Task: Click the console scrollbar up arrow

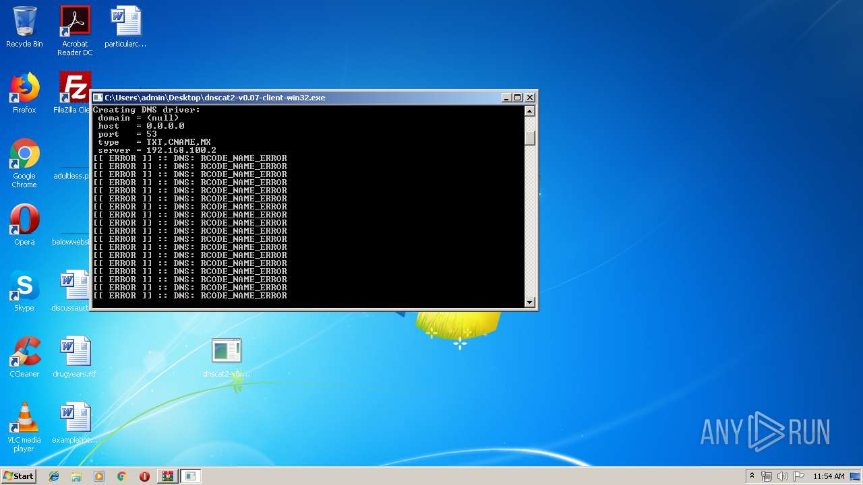Action: click(x=530, y=111)
